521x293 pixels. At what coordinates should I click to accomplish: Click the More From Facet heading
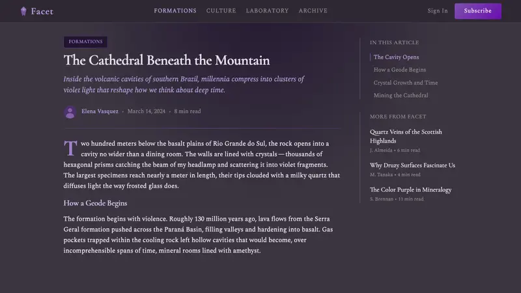[398, 117]
